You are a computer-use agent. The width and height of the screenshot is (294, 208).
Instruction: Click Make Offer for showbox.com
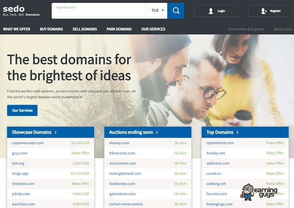[x=80, y=184]
